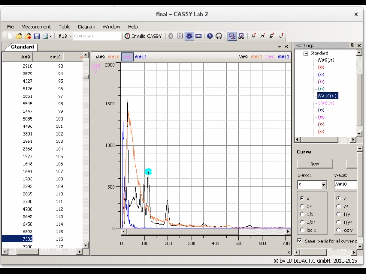Click the Comment input field
Viewport: 366px width, 274px height.
tap(97, 36)
